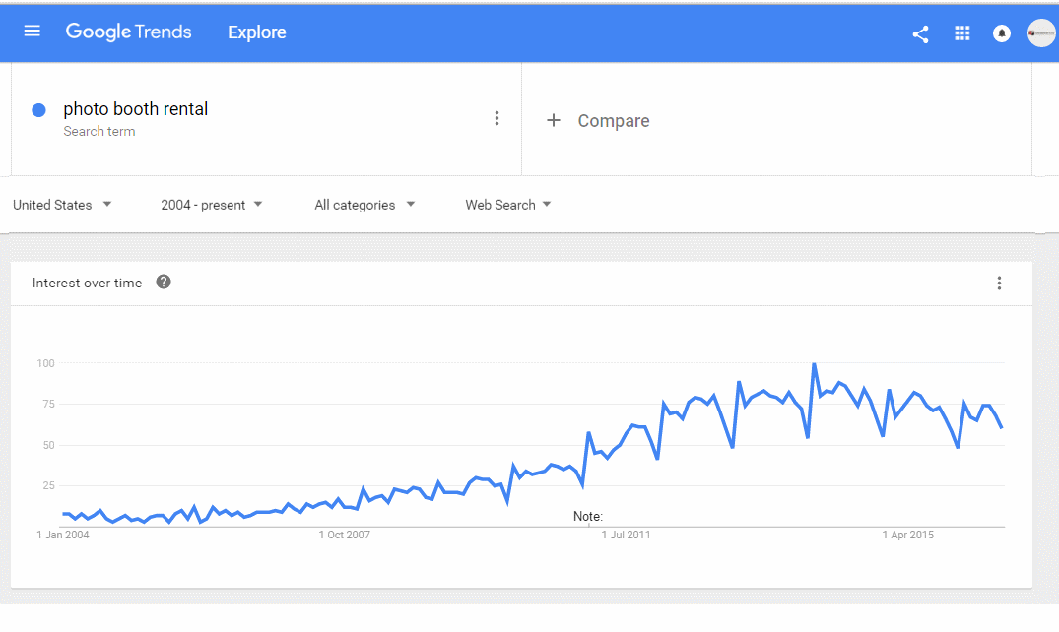Click the blue term color dot
Viewport: 1059px width, 632px height.
39,110
